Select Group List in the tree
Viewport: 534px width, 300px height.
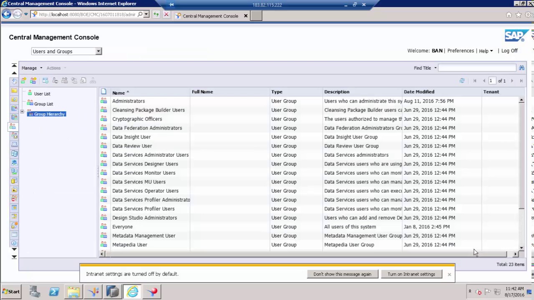[x=43, y=104]
